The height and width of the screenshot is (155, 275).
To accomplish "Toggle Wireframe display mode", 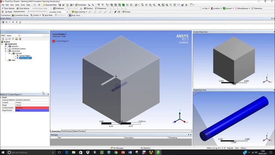I will click(59, 8).
